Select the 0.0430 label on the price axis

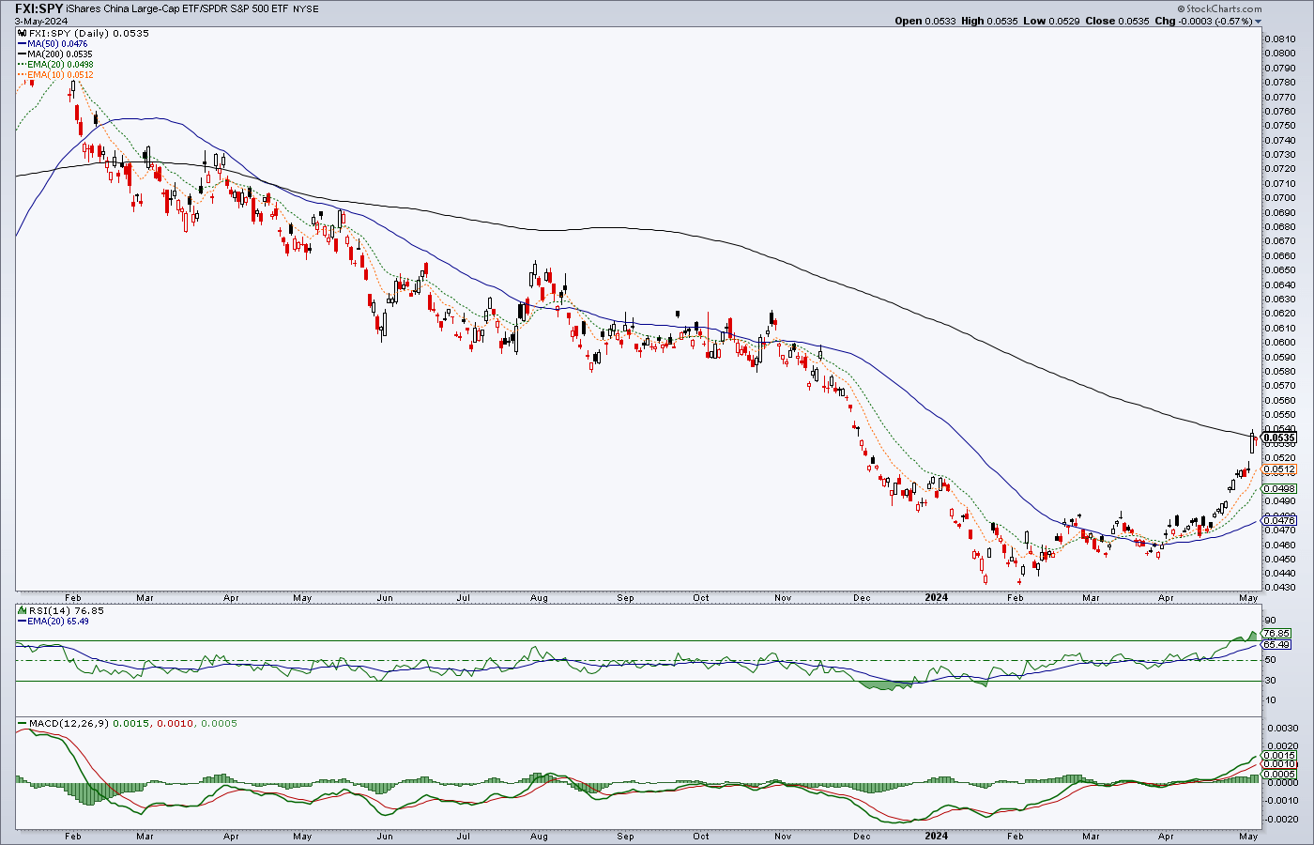(x=1279, y=588)
